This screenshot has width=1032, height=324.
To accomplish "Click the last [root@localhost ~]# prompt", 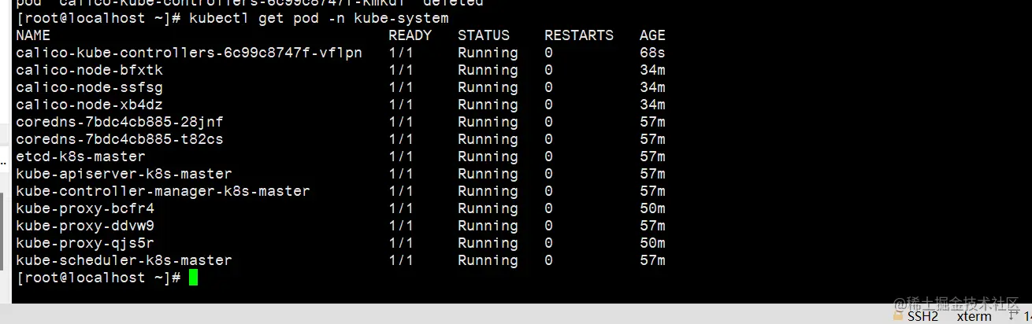I will click(98, 278).
